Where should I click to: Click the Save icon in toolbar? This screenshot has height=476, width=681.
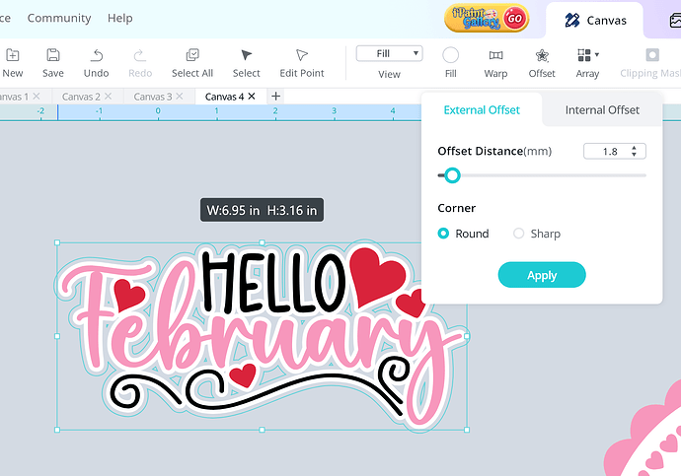[x=53, y=55]
